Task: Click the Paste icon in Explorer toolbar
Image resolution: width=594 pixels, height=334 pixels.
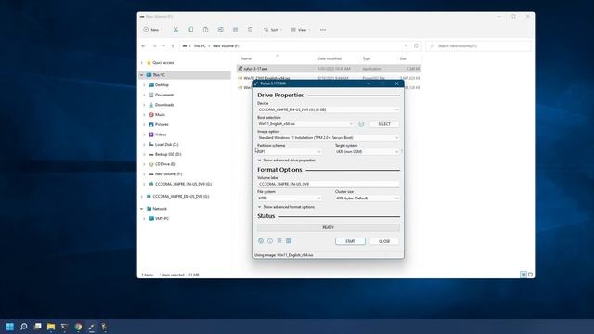Action: point(205,30)
